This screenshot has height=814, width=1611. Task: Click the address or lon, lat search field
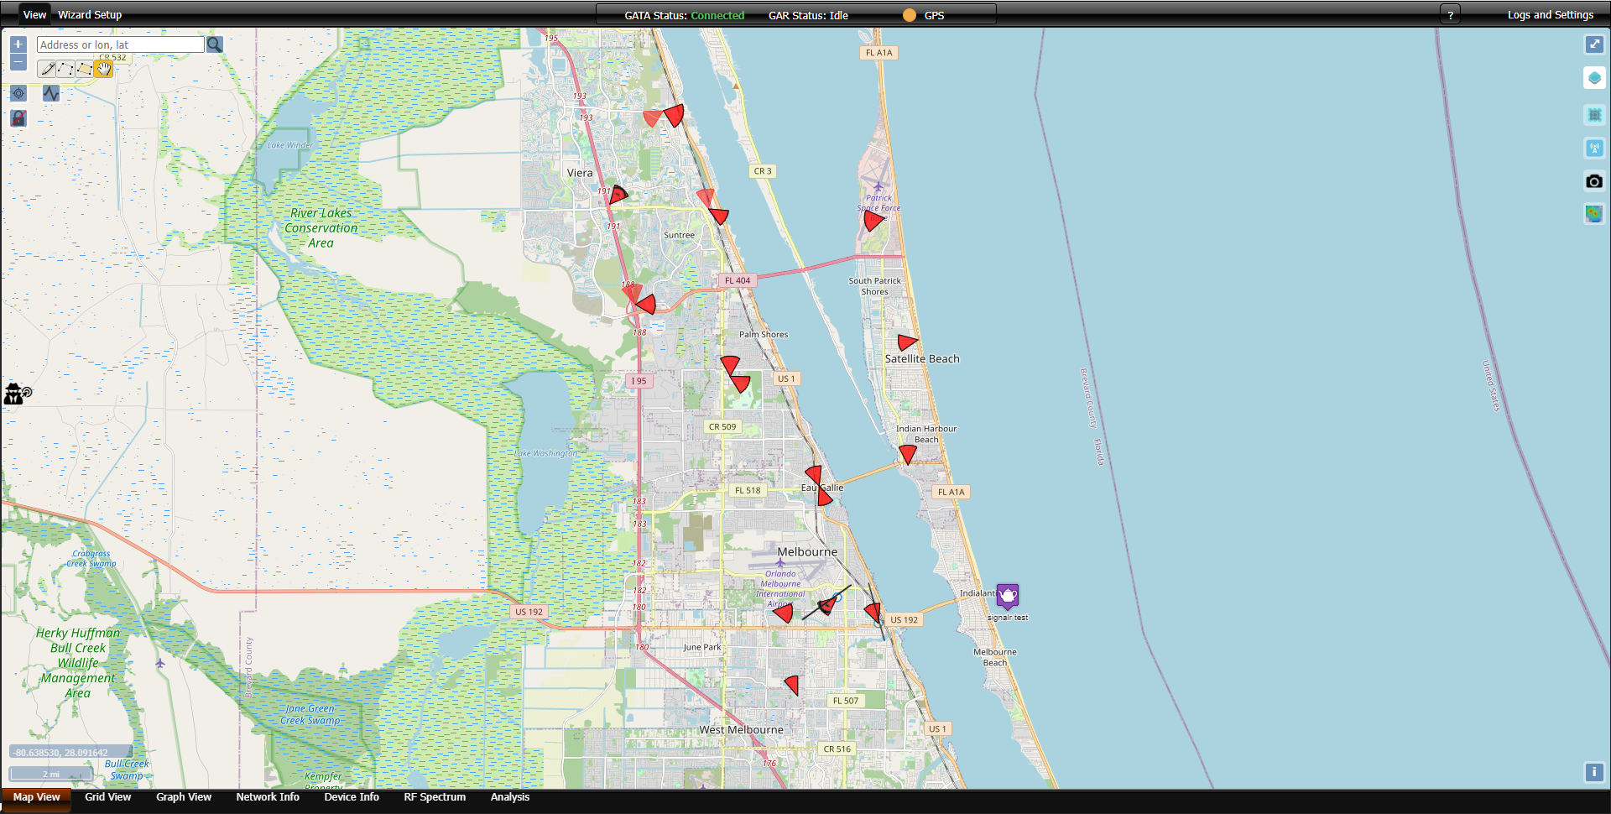click(121, 44)
